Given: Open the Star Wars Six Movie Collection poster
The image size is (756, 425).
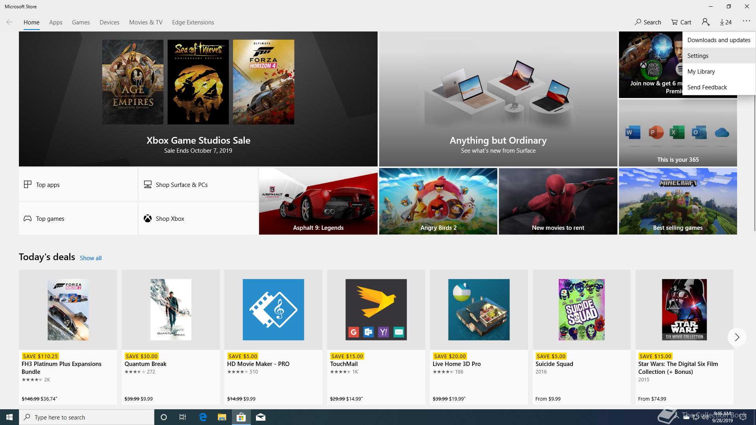Looking at the screenshot, I should tap(684, 310).
